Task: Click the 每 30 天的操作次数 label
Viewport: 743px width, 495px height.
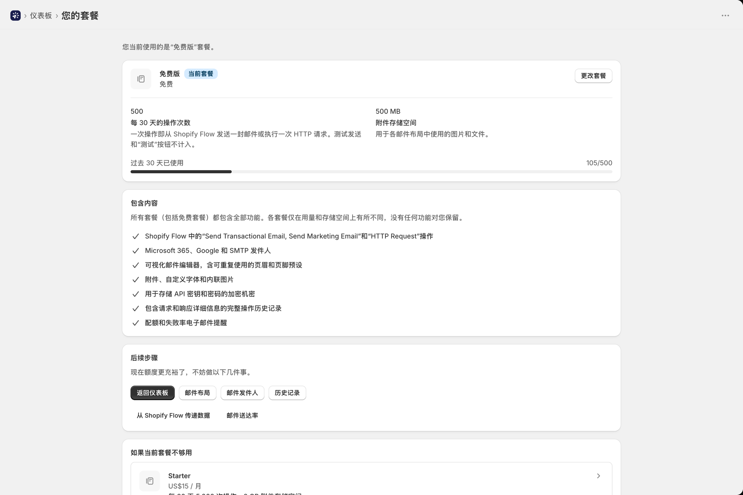Action: [161, 123]
